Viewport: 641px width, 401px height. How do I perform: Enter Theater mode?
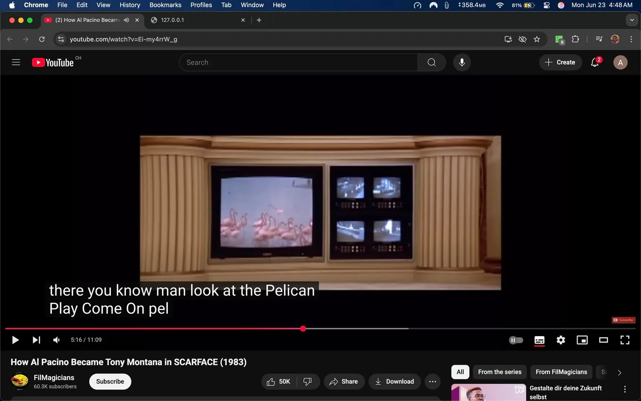[x=603, y=340]
